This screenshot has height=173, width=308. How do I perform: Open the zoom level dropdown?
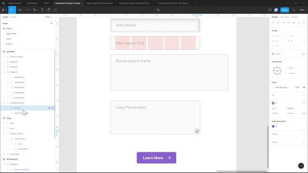tap(303, 10)
